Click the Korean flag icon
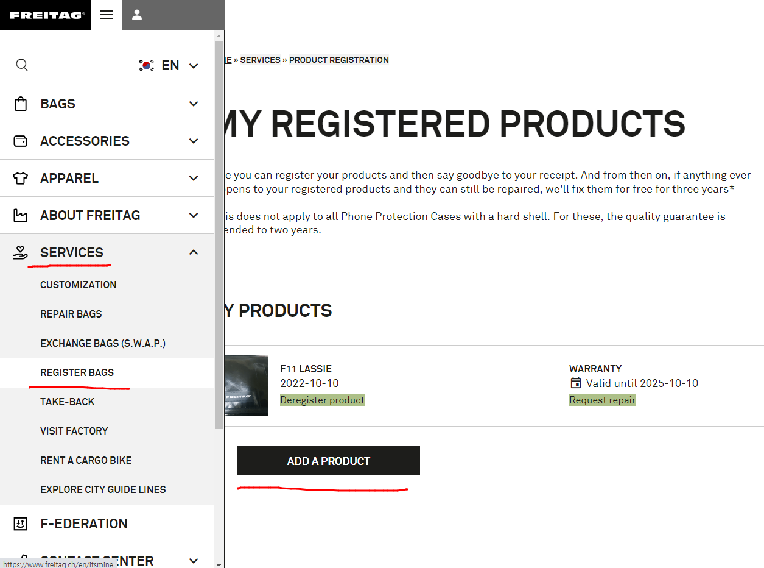Image resolution: width=764 pixels, height=568 pixels. coord(146,65)
